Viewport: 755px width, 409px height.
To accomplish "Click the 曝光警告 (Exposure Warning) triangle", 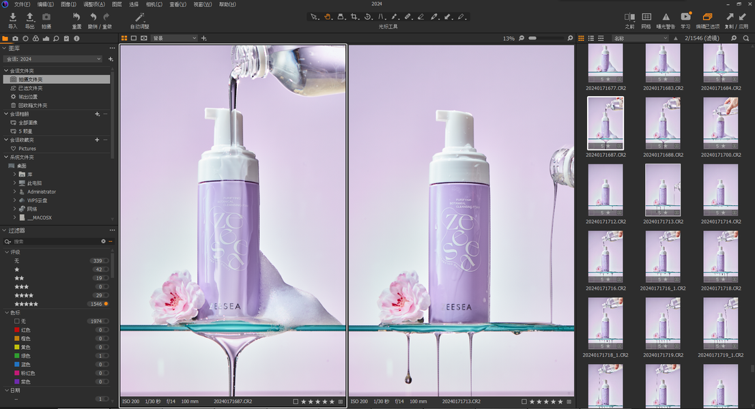I will click(666, 17).
